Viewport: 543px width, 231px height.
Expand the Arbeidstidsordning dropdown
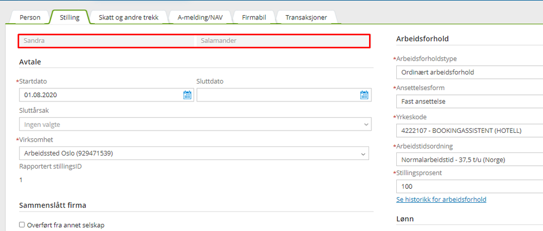click(470, 160)
